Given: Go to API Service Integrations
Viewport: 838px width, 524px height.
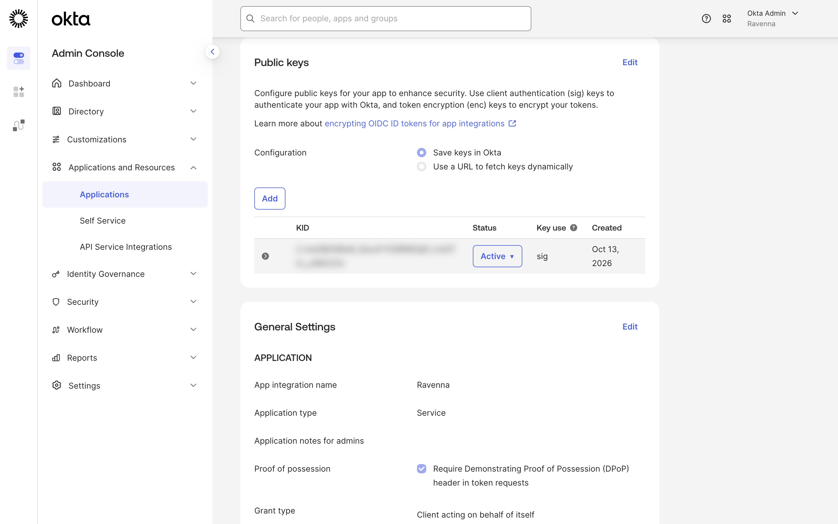Looking at the screenshot, I should point(126,247).
